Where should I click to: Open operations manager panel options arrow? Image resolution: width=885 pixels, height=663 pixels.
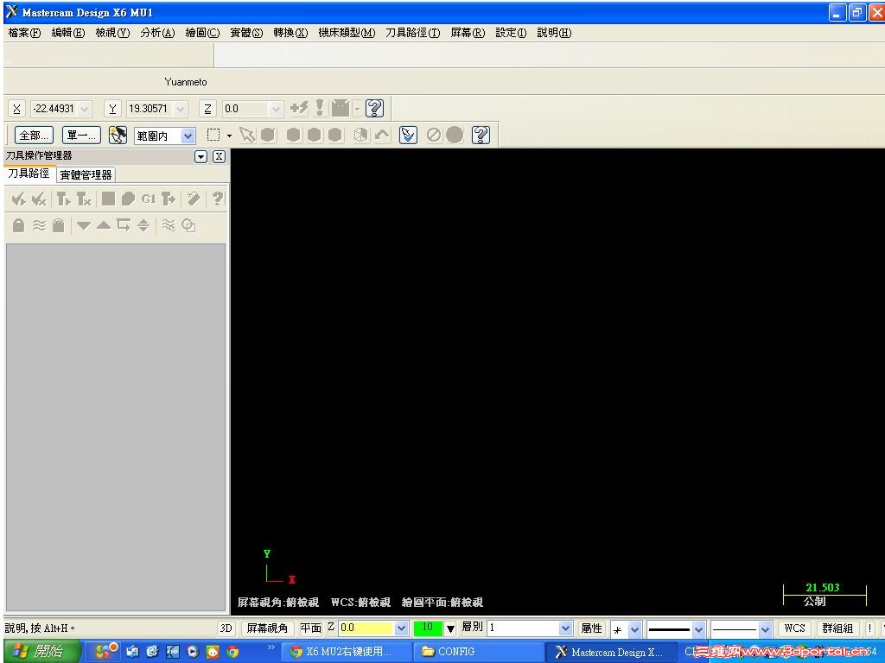[x=201, y=157]
